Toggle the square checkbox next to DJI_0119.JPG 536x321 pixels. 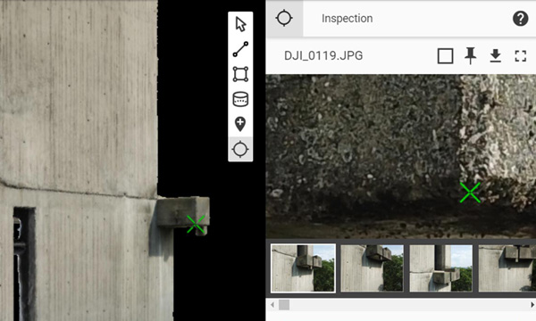tap(446, 56)
